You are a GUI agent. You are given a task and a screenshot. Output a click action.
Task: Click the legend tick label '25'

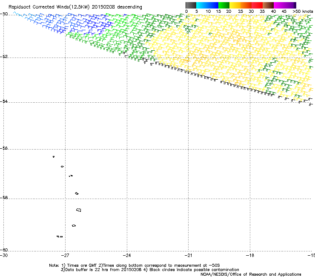click(x=241, y=12)
